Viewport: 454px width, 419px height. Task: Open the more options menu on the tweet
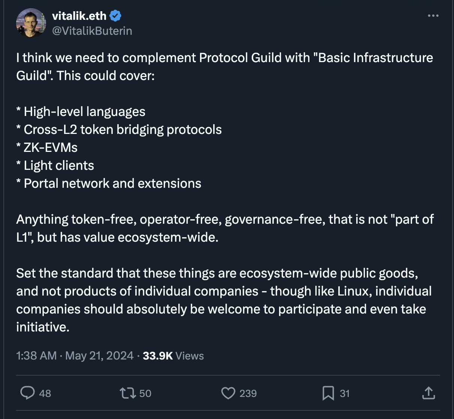click(433, 15)
